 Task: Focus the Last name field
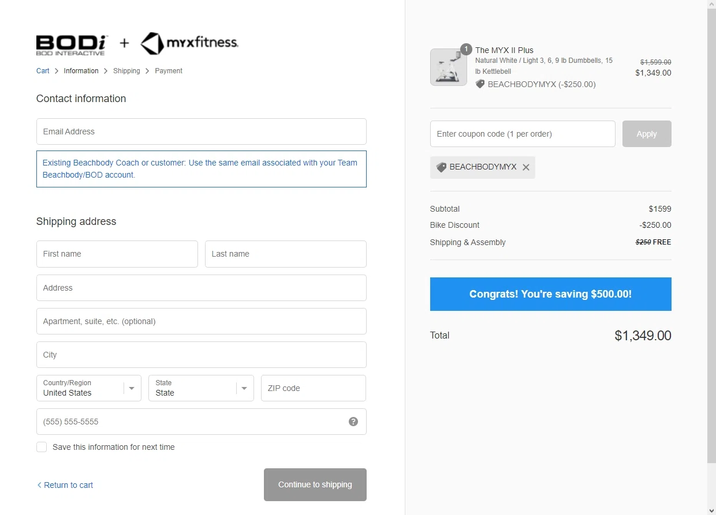point(286,254)
